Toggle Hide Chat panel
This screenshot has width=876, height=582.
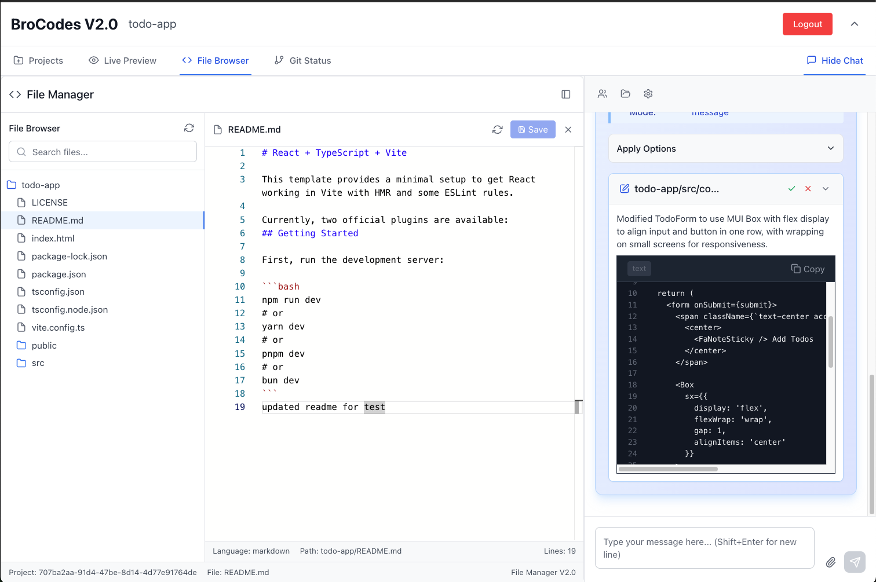point(835,61)
